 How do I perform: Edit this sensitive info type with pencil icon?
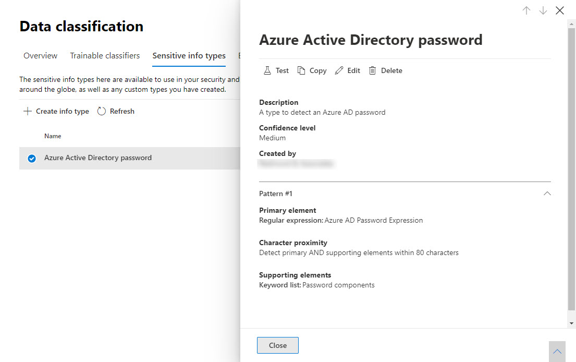(x=347, y=70)
